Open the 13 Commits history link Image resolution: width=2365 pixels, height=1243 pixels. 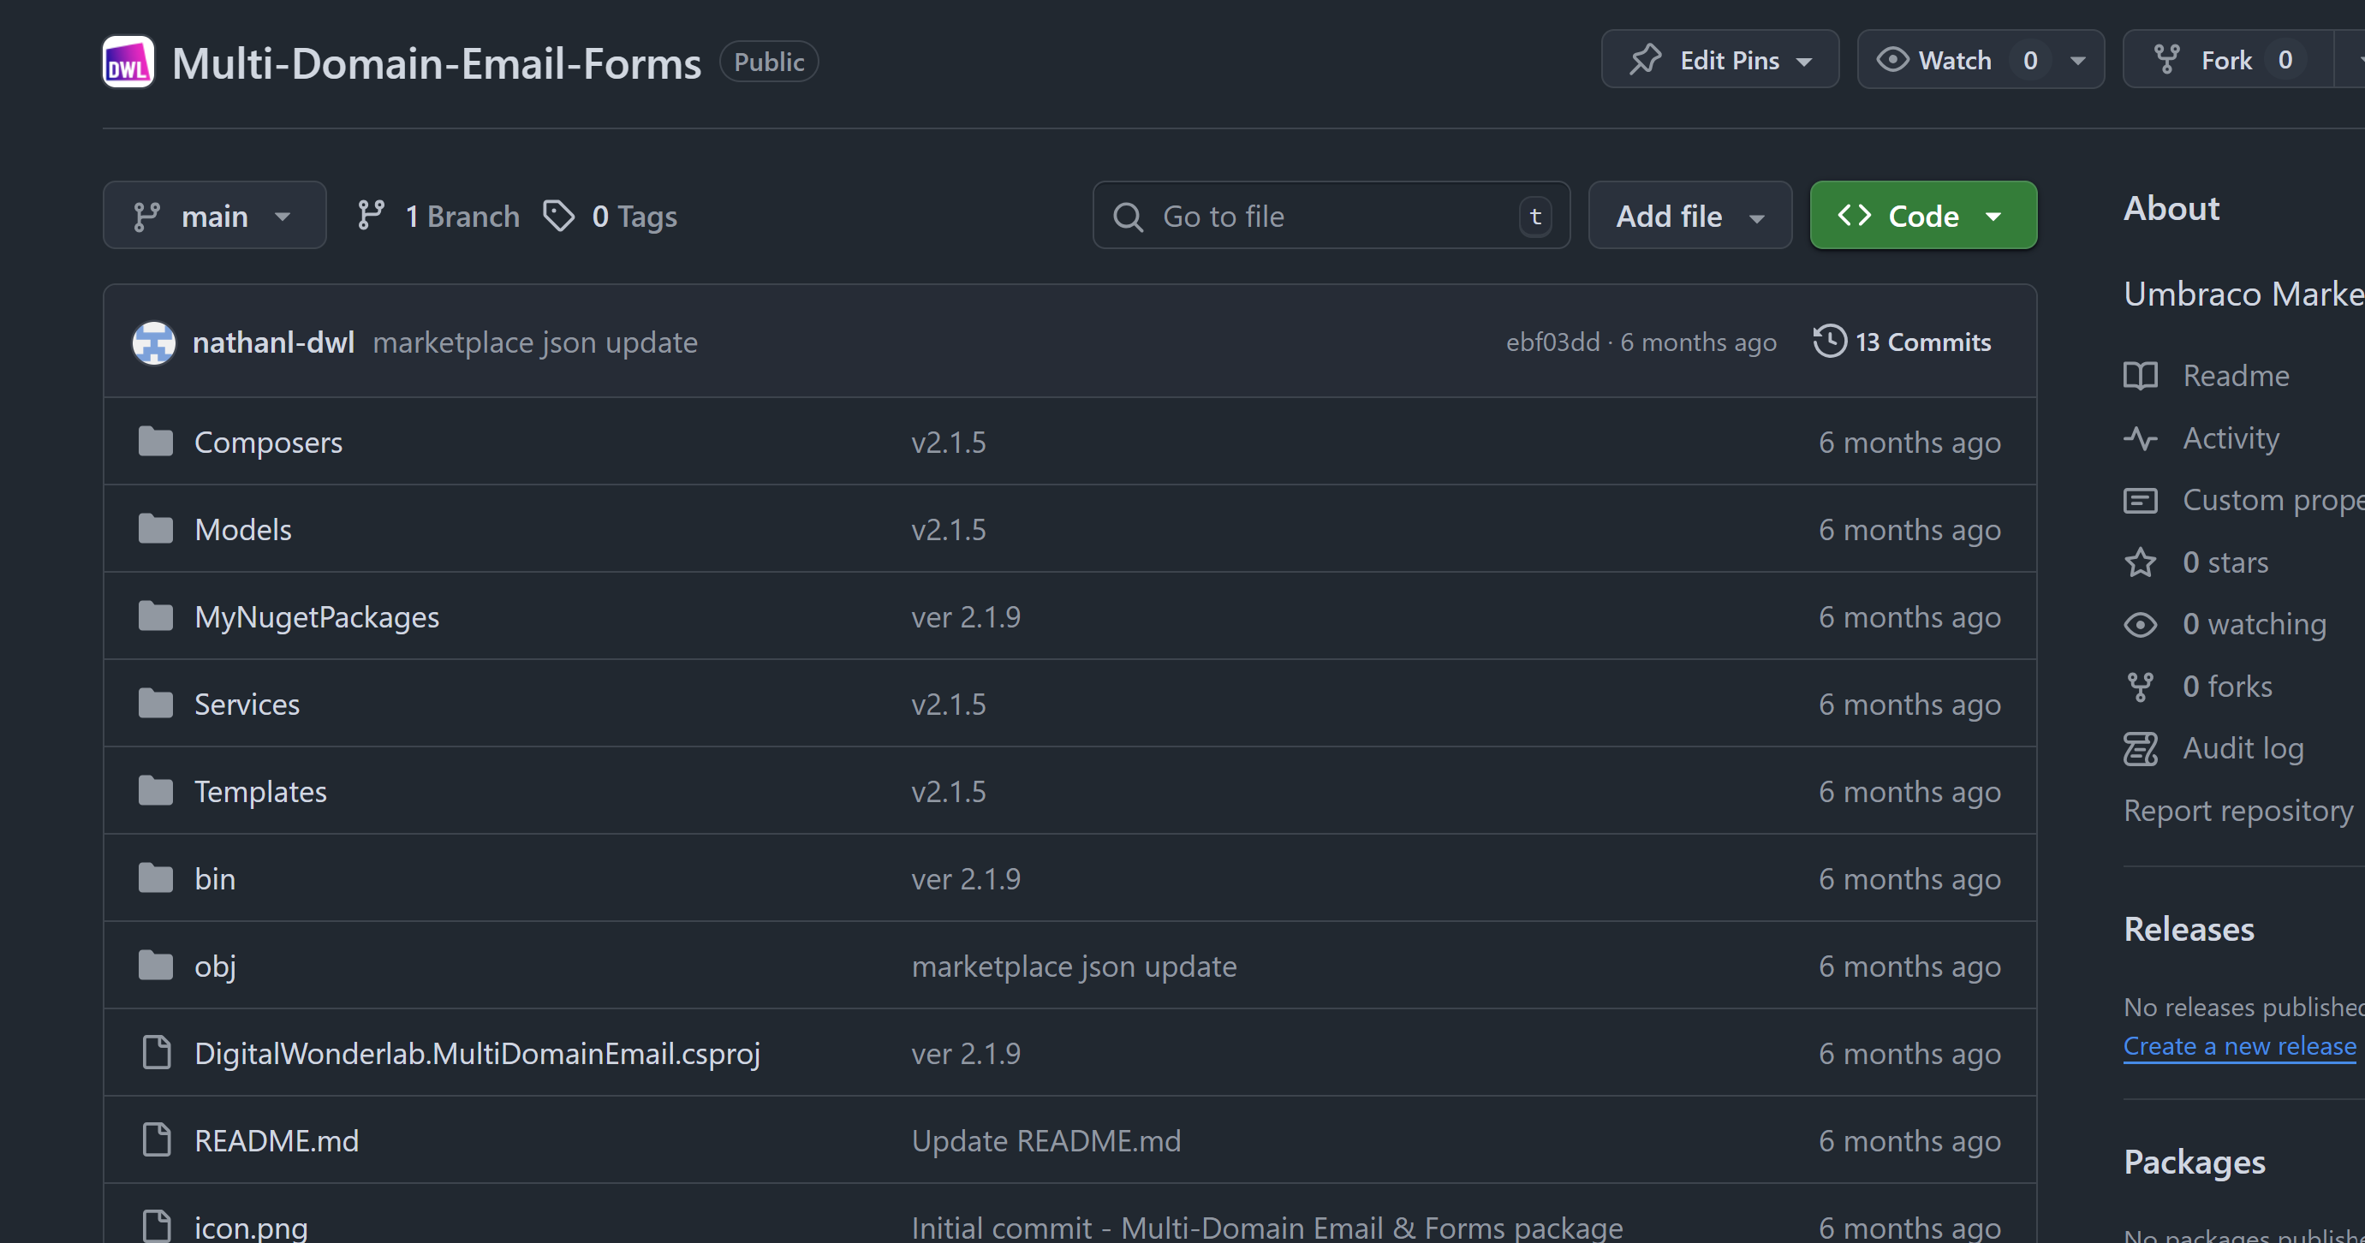point(1922,342)
